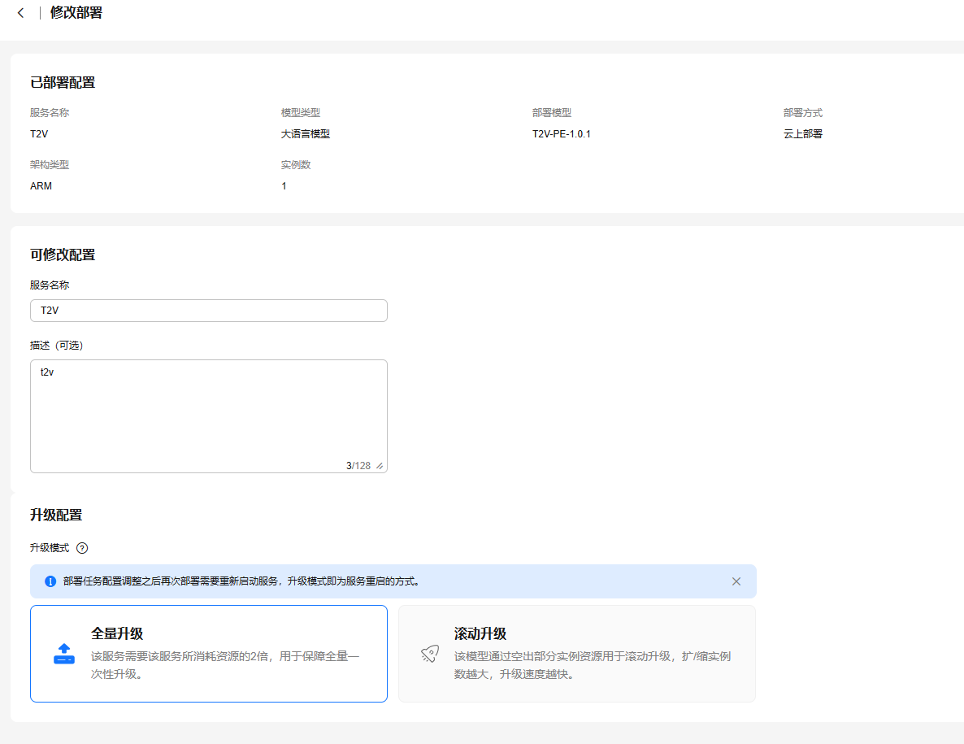
Task: Select the 全量升级 upgrade mode title
Action: tap(117, 633)
